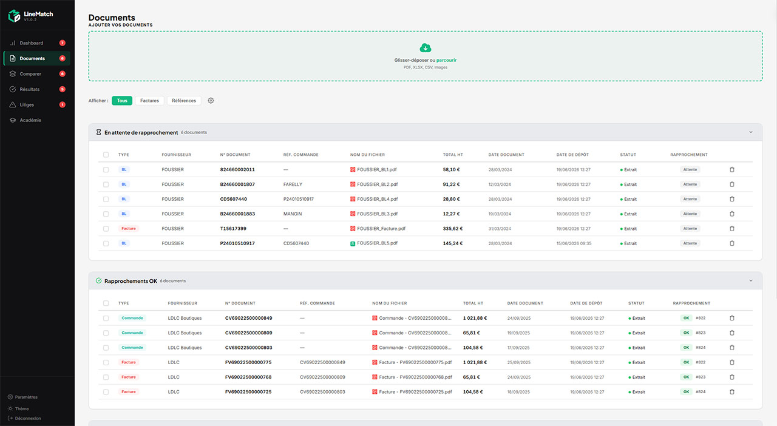Check the T15617399 Facture row checkbox
Screen dimensions: 777x426
pos(106,229)
